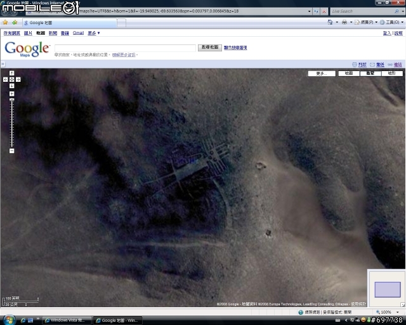Image resolution: width=406 pixels, height=325 pixels.
Task: Expand the left panel with » arrow
Action: tap(3, 64)
